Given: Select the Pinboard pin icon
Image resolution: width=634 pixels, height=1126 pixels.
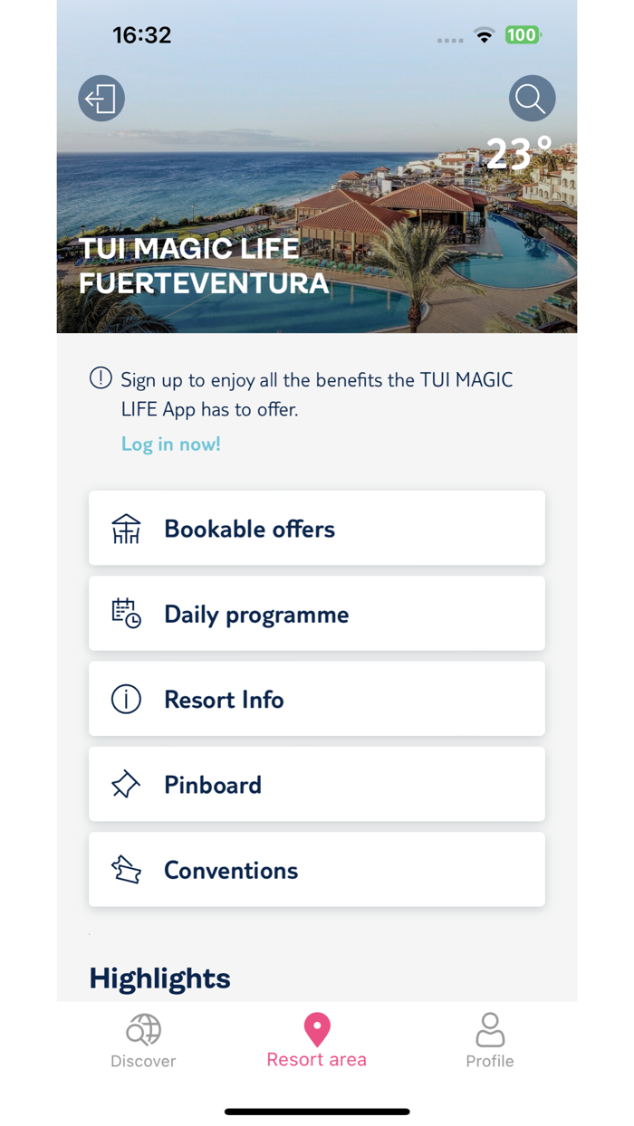Looking at the screenshot, I should (126, 784).
